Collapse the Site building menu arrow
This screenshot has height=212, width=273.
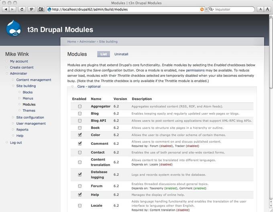point(13,86)
